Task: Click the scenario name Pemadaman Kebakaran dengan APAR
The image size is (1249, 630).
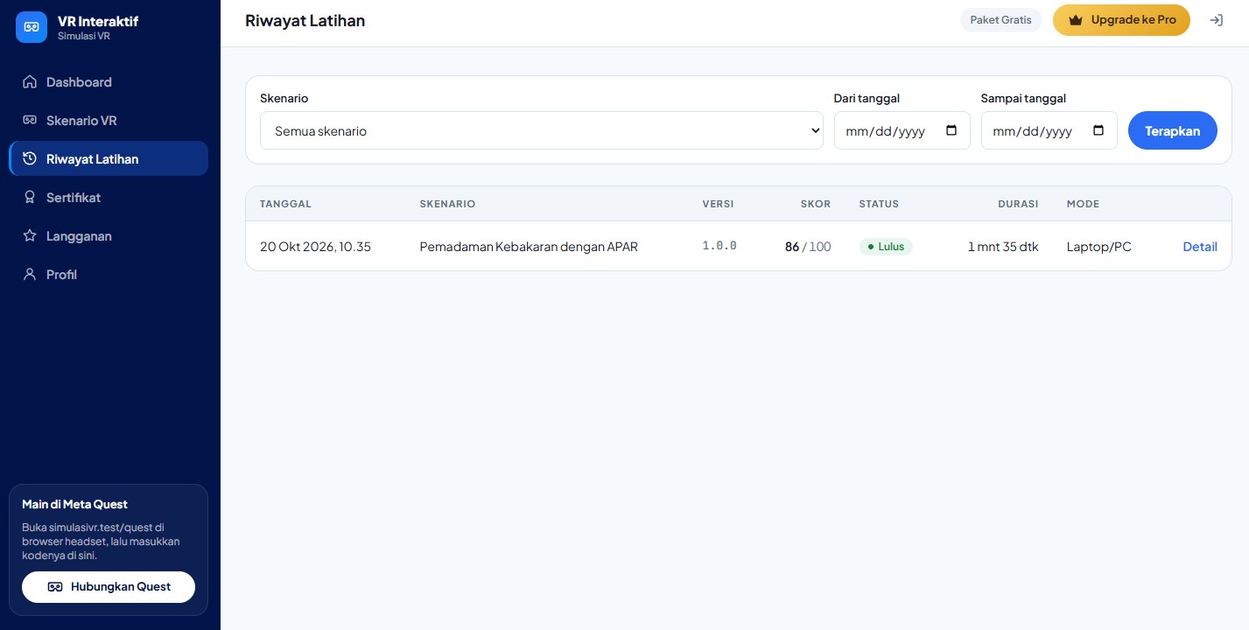Action: tap(529, 247)
